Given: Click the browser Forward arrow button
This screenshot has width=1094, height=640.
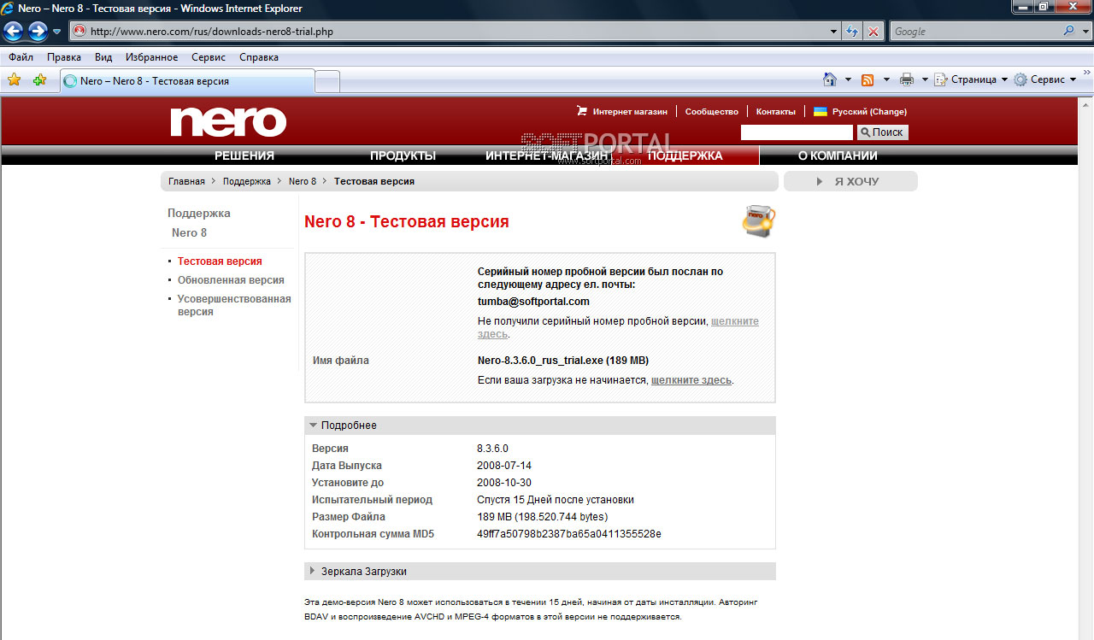Looking at the screenshot, I should [x=38, y=32].
